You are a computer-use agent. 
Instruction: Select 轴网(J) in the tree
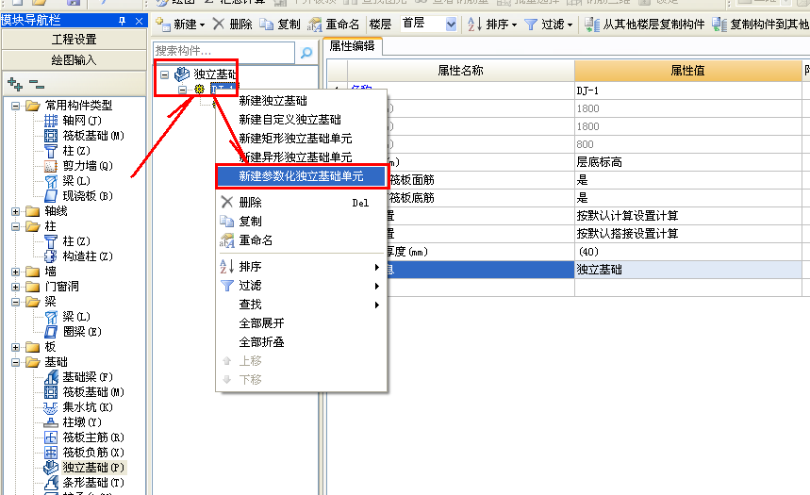click(x=82, y=121)
